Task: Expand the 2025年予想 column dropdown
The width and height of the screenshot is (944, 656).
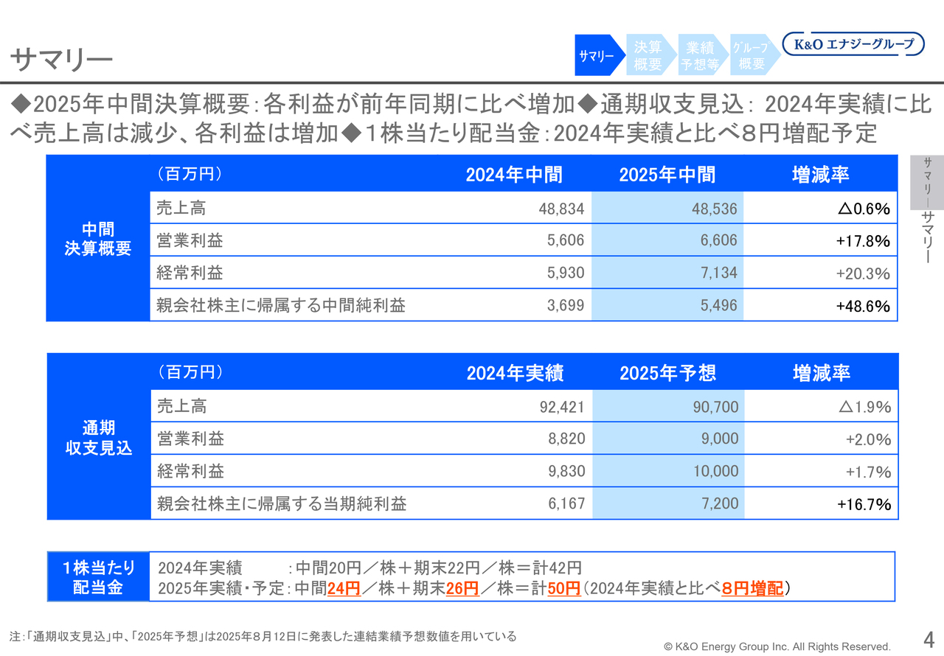Action: pos(667,373)
